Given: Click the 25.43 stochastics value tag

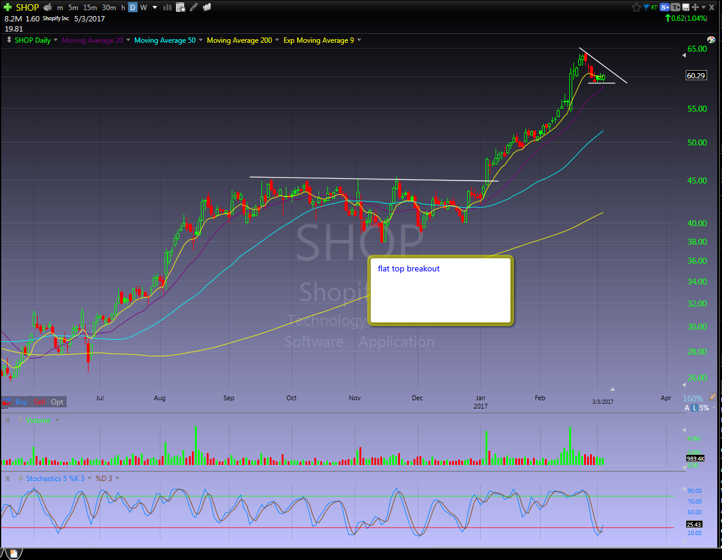Looking at the screenshot, I should [x=695, y=525].
